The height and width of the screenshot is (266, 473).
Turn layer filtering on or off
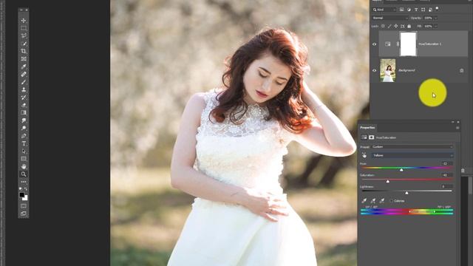(437, 9)
